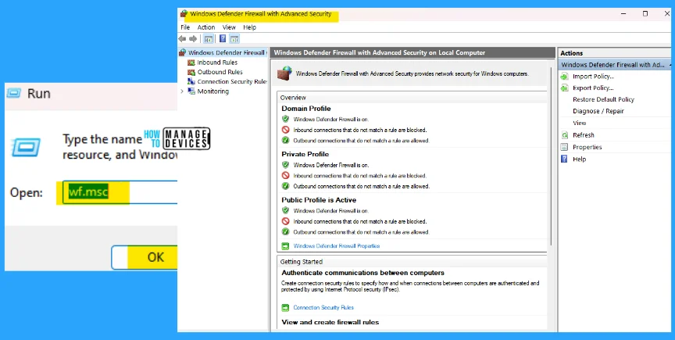The height and width of the screenshot is (340, 675).
Task: Click the green arrow beside Connection Security Rules link
Action: point(285,308)
